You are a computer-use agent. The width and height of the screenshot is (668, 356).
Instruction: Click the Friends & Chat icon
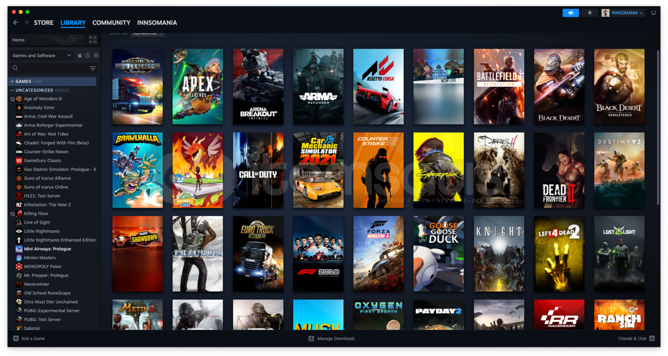click(652, 339)
